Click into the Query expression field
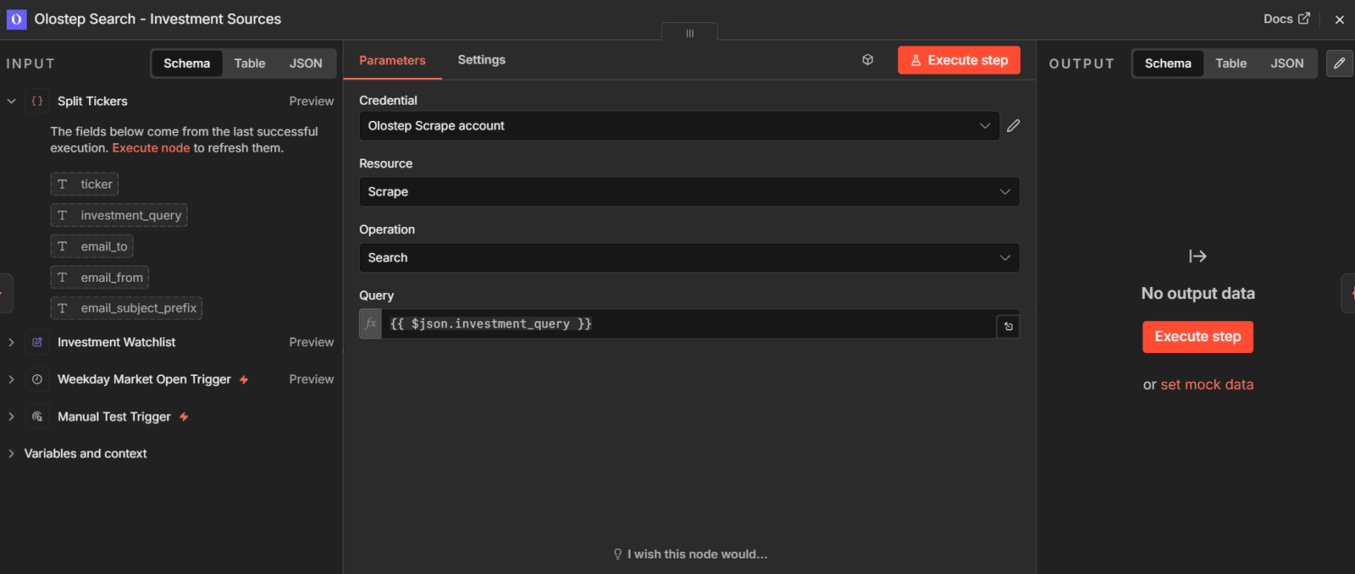The height and width of the screenshot is (574, 1355). tap(689, 323)
